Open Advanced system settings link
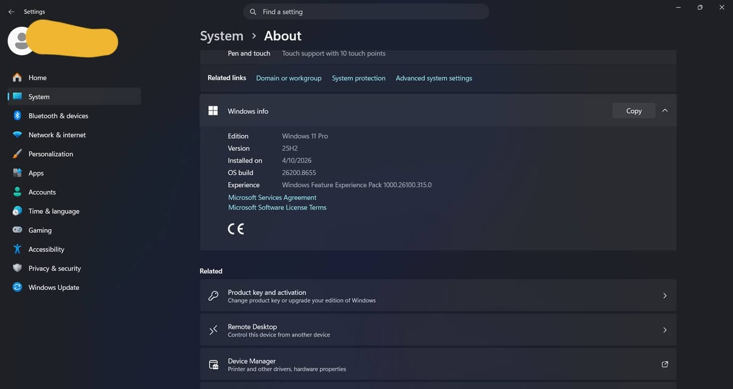 point(434,78)
